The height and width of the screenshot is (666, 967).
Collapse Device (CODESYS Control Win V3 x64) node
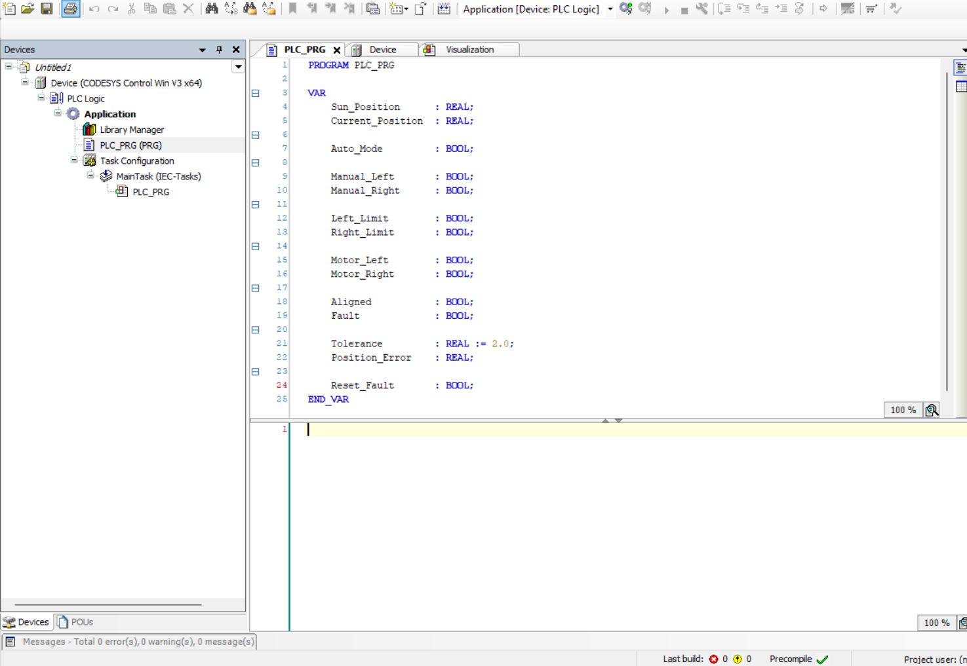point(25,82)
